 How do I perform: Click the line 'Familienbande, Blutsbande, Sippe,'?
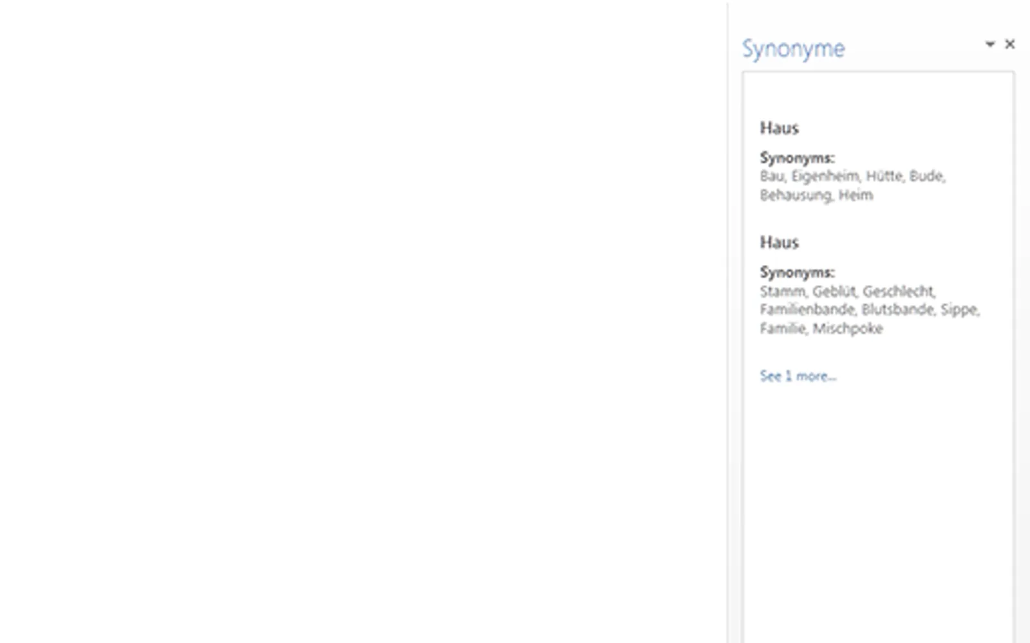click(870, 310)
